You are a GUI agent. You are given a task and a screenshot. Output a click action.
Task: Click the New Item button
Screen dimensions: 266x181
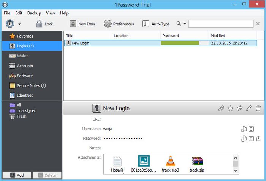[82, 24]
